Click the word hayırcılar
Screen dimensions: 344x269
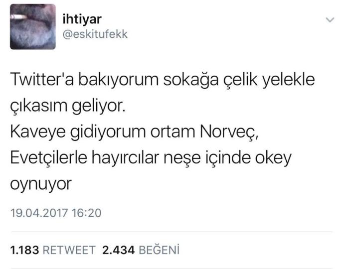click(x=125, y=159)
